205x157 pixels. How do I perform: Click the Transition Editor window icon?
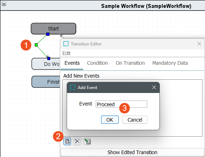pyautogui.click(x=66, y=44)
